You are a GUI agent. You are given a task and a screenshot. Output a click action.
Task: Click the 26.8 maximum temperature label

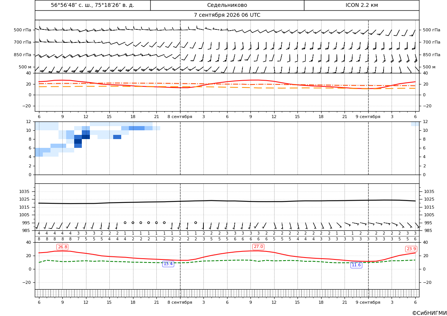tap(62, 247)
